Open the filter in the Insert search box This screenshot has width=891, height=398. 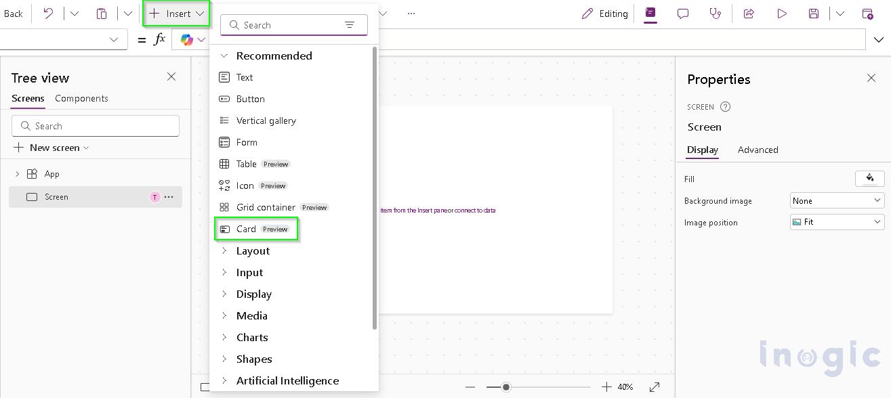click(350, 24)
